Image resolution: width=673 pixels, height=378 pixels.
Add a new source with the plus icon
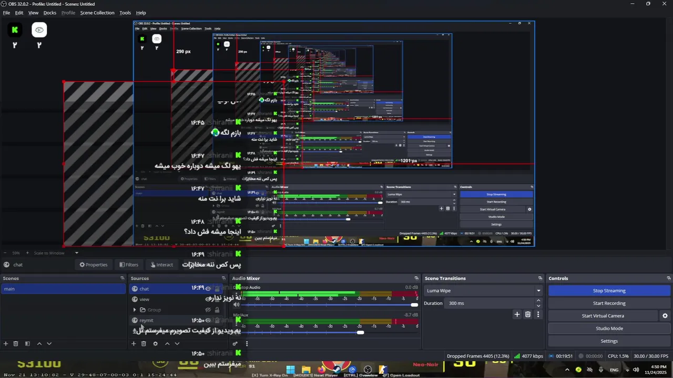(134, 343)
